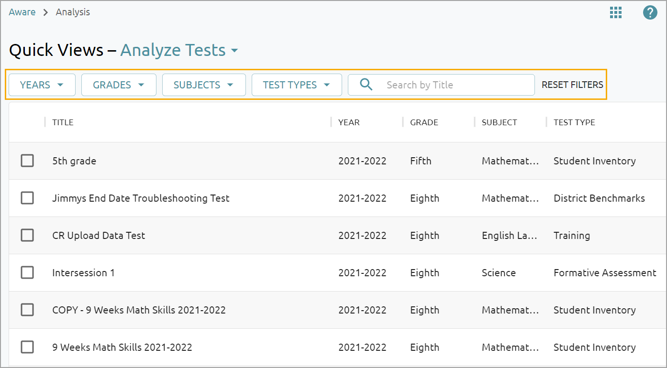Sort by the Title column header
The image size is (667, 368).
(x=63, y=122)
